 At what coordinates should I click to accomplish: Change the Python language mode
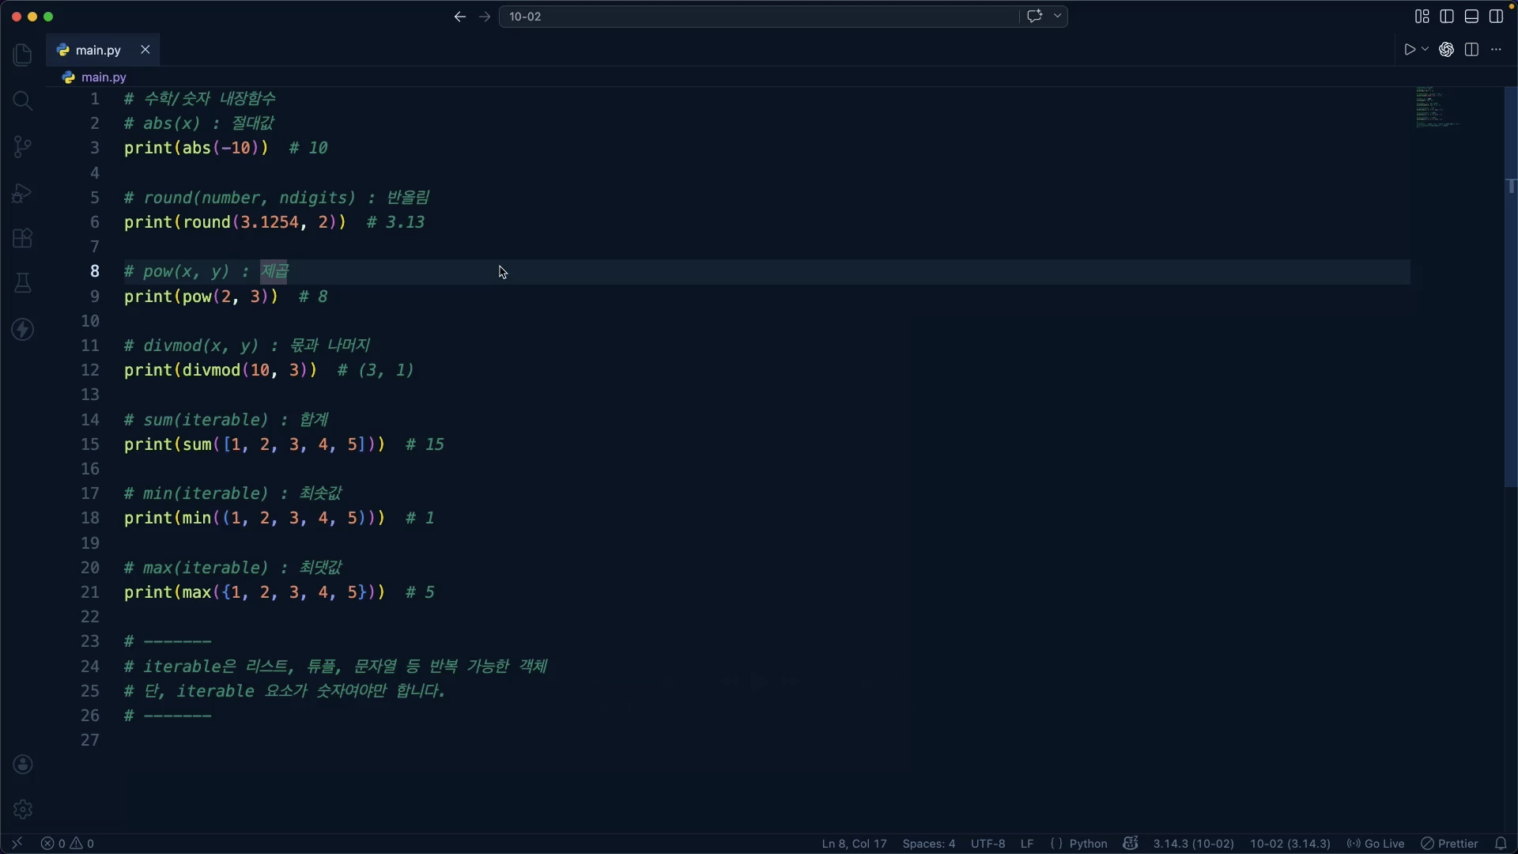tap(1088, 844)
